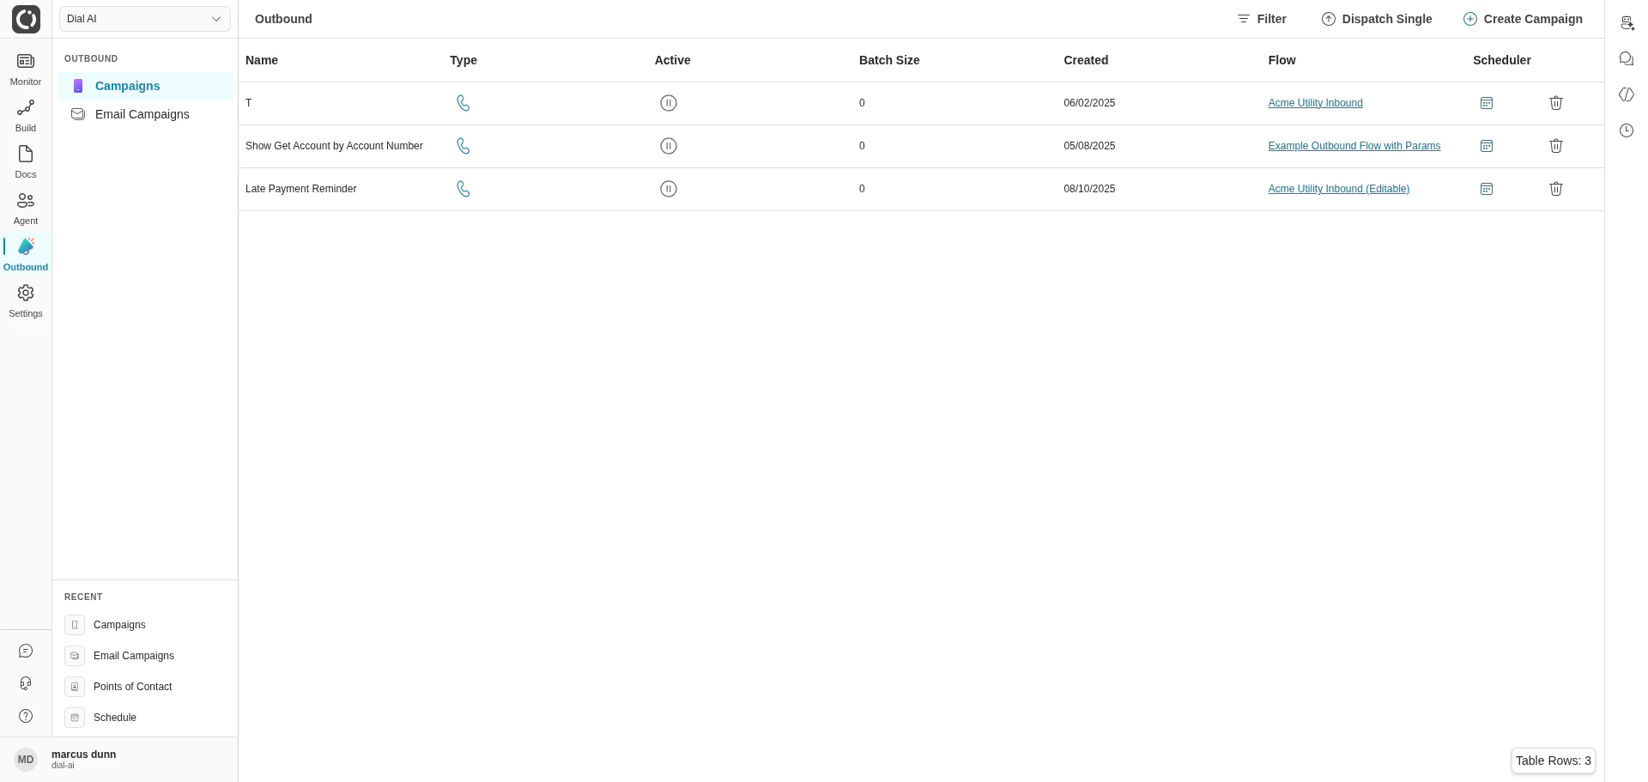Click the Table Rows: 3 indicator
Screen dimensions: 1648x782
1554,761
